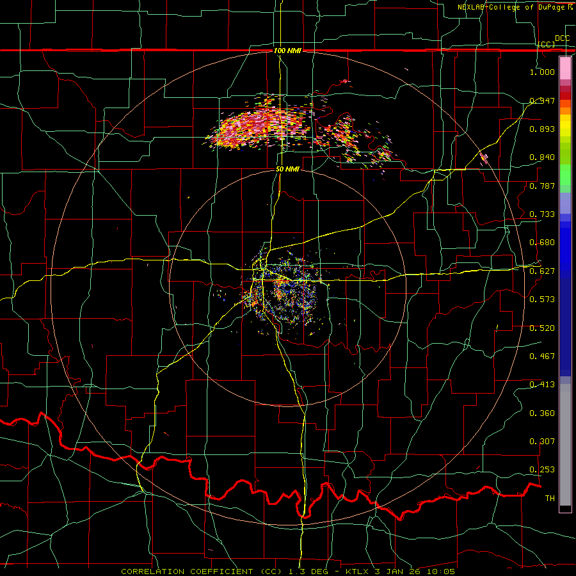
Task: Select the DCC product label
Action: (562, 38)
